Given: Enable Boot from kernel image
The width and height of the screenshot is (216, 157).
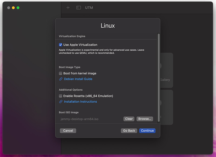Looking at the screenshot, I should click(60, 73).
